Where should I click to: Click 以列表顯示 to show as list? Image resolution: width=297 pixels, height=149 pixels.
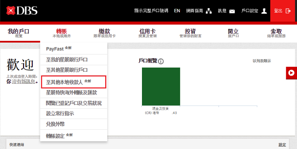coord(262,61)
